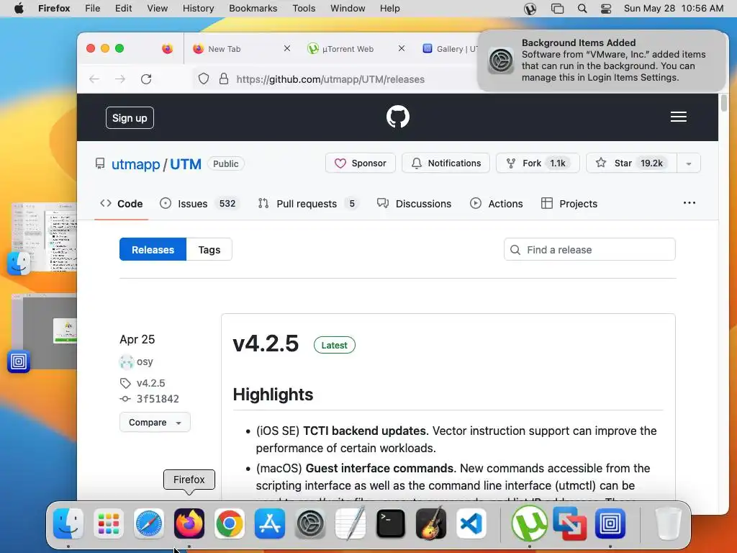Open TextEdit from the Dock

coord(351,523)
